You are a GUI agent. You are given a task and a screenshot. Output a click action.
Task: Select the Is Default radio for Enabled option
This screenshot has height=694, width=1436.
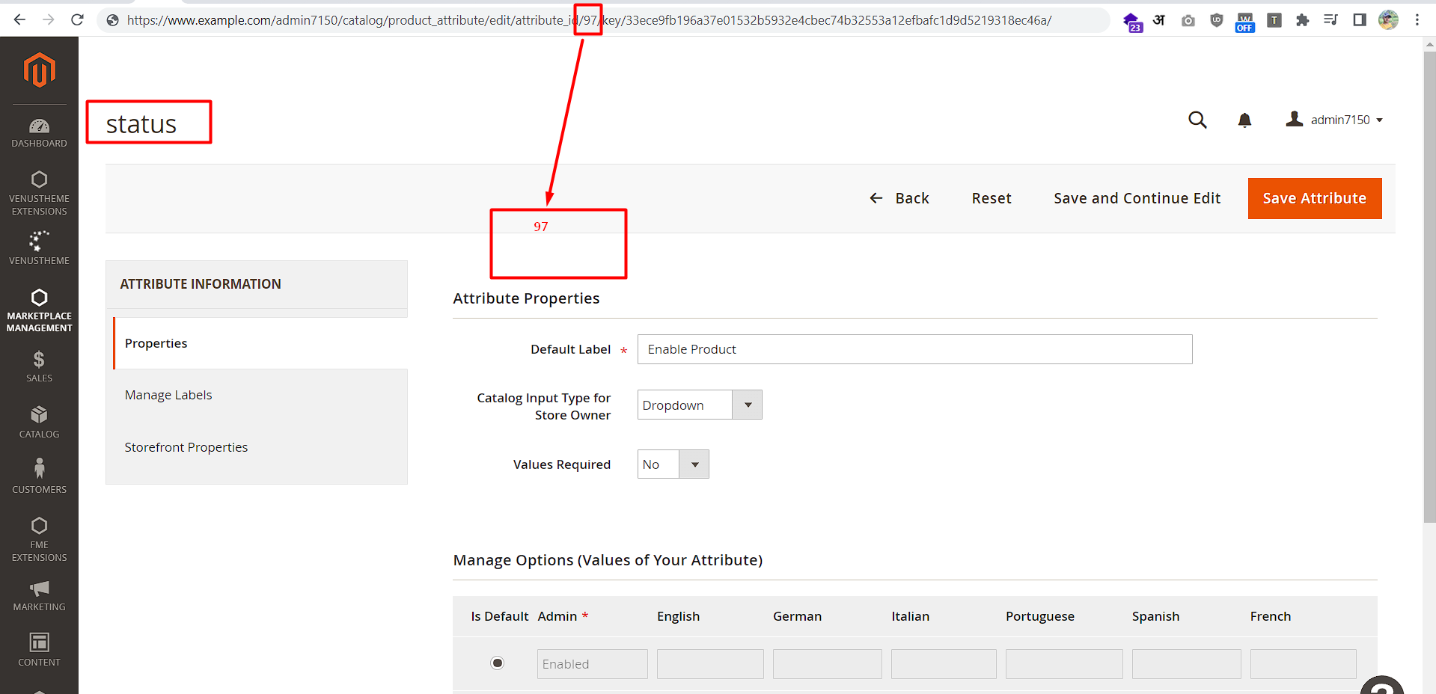coord(497,663)
